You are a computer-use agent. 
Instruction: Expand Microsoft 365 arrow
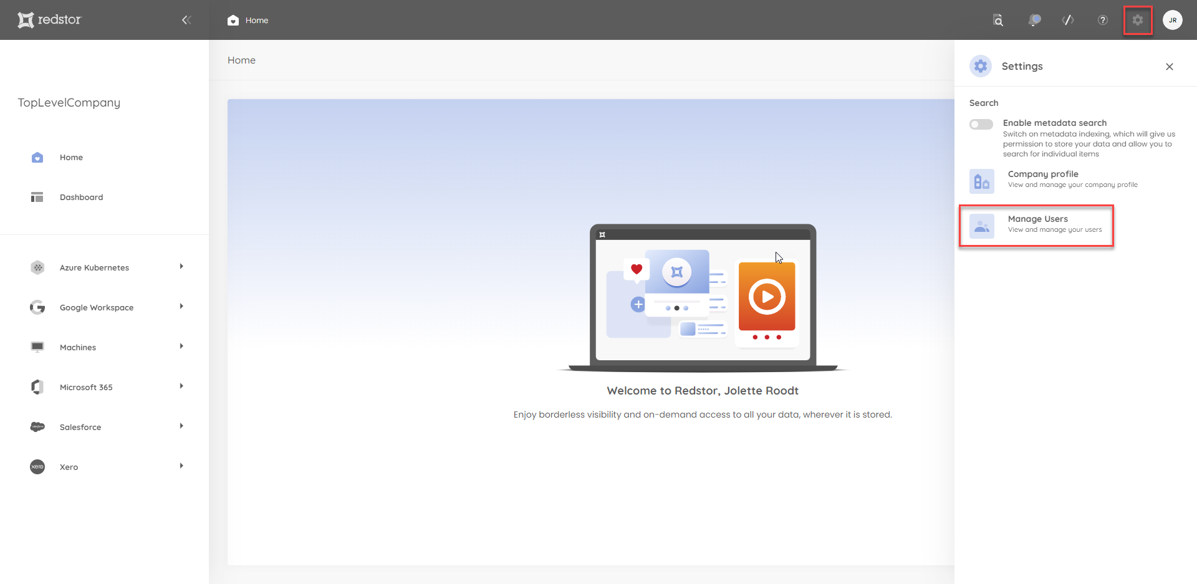click(x=181, y=386)
